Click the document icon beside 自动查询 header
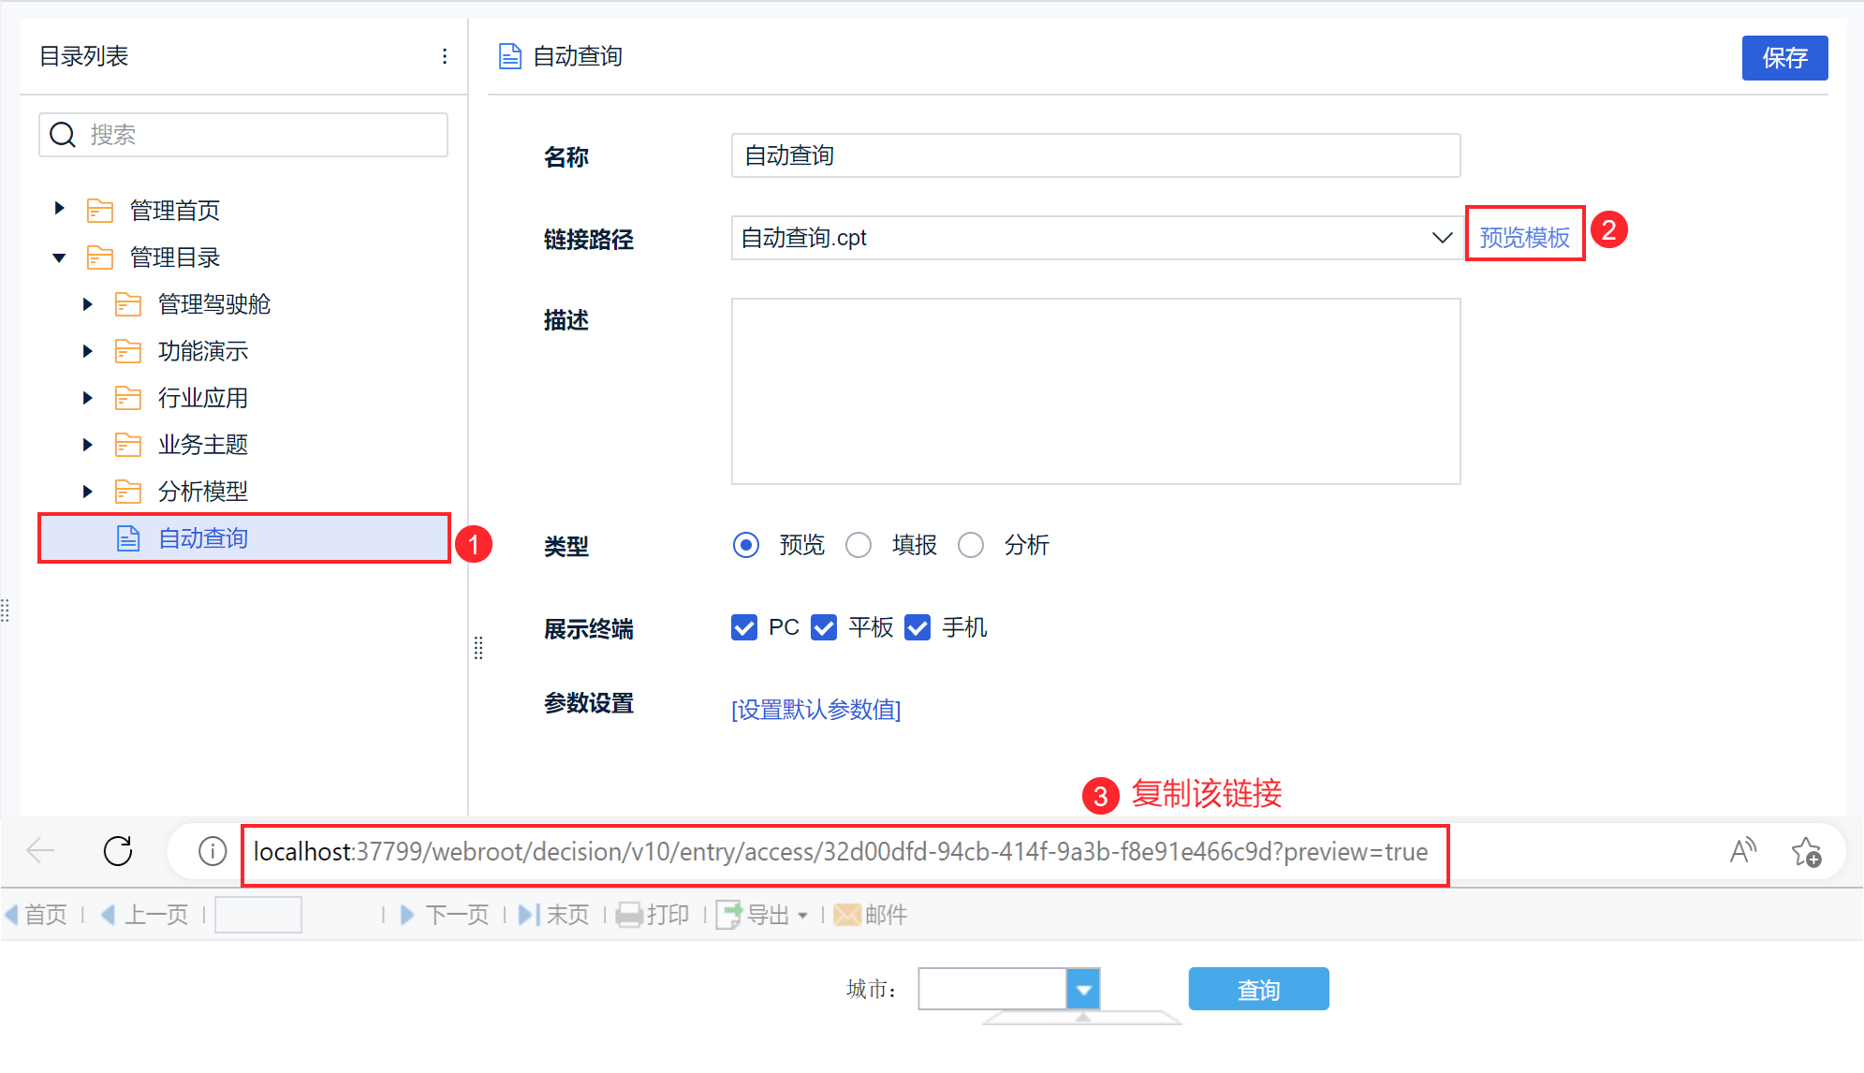 click(x=510, y=56)
